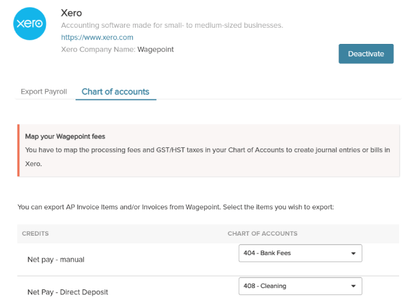
Task: Click the round blue Xero logo
Action: [x=30, y=24]
